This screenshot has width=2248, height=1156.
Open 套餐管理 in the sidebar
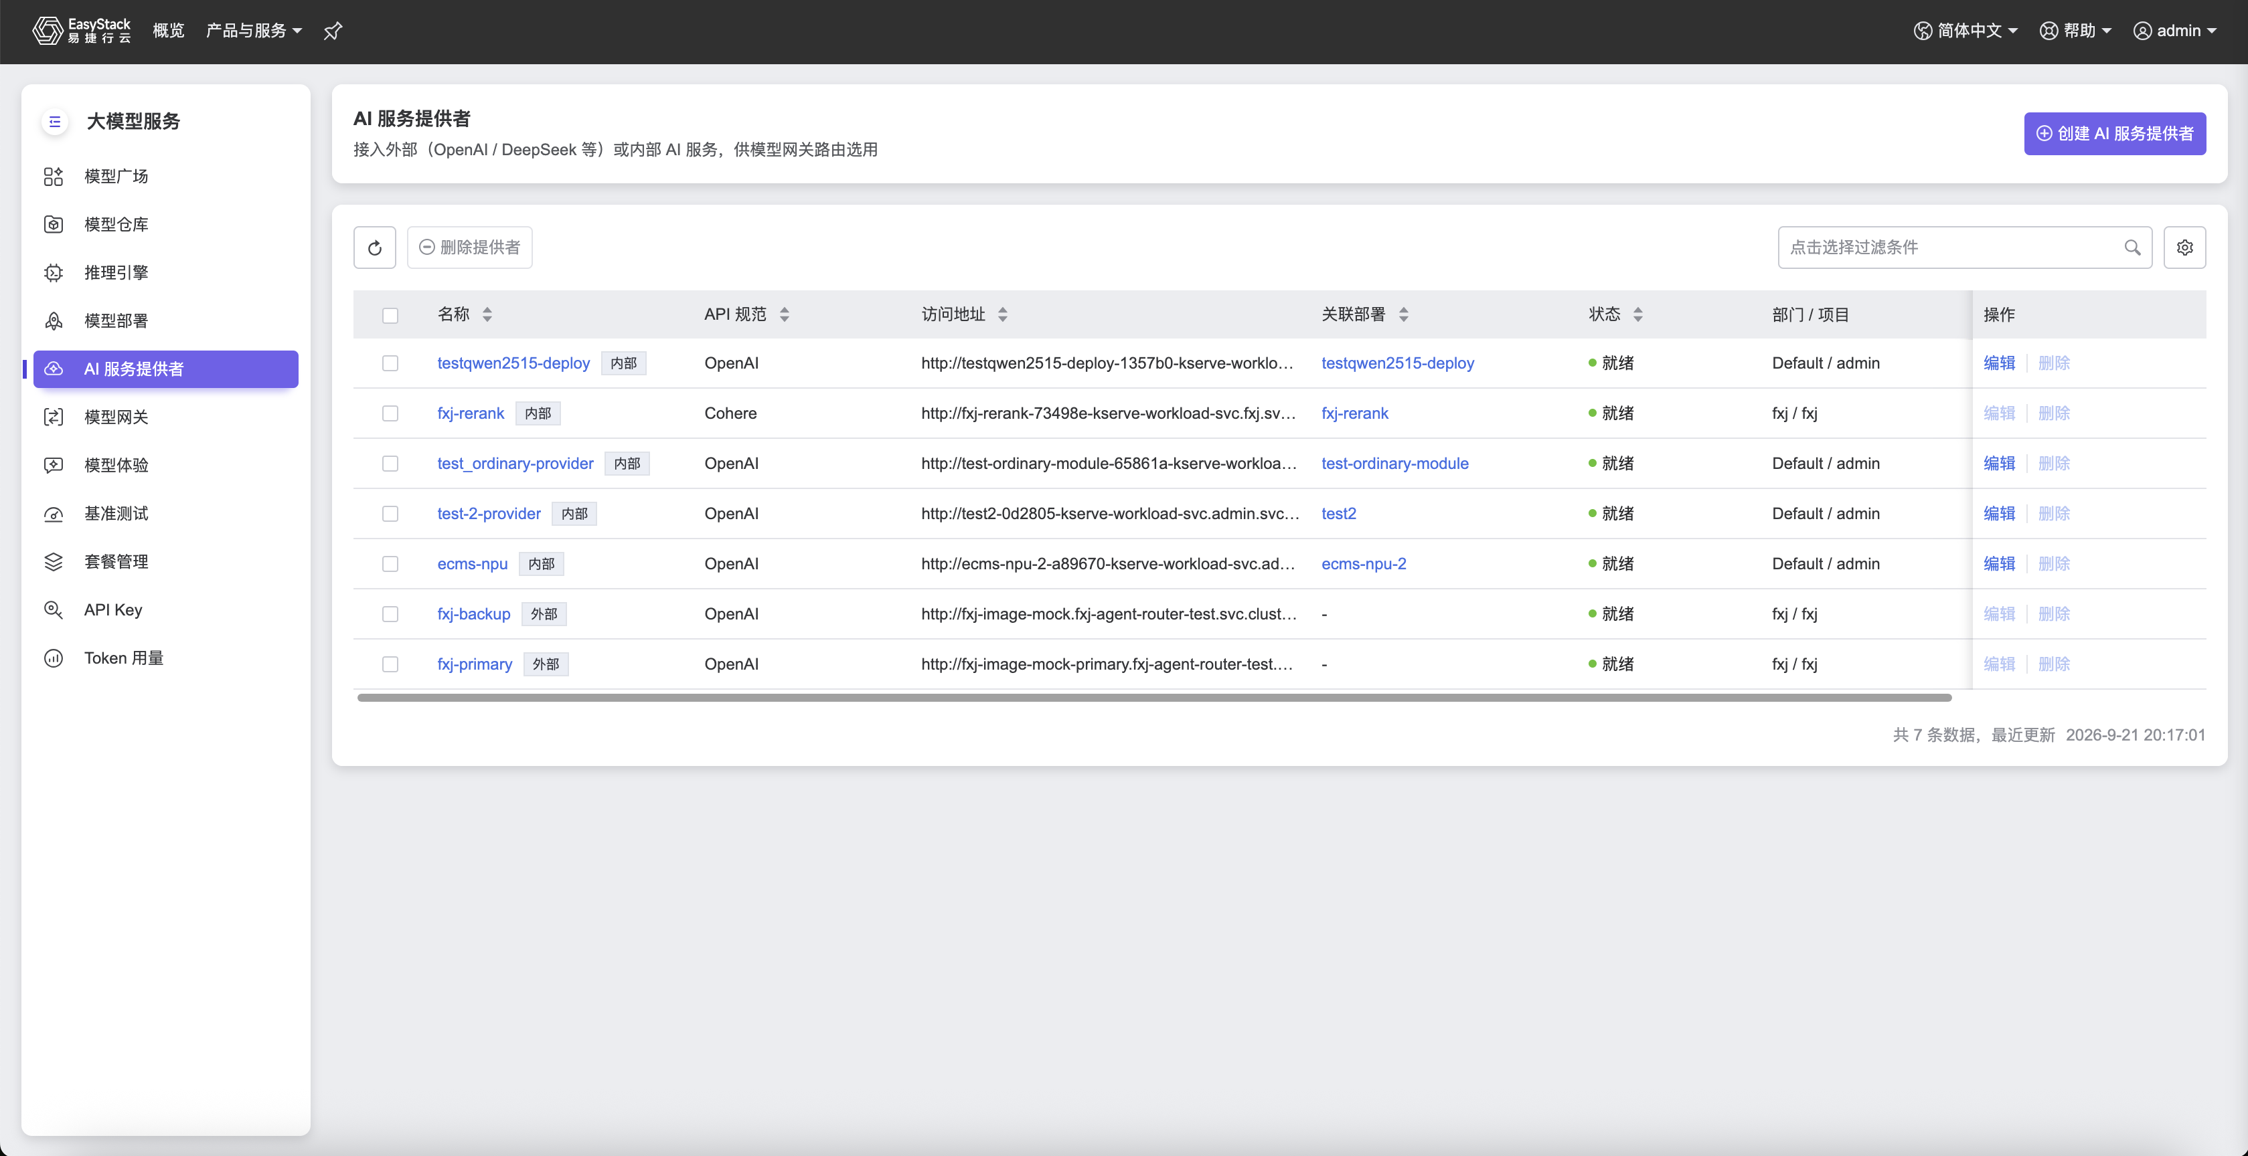[166, 561]
